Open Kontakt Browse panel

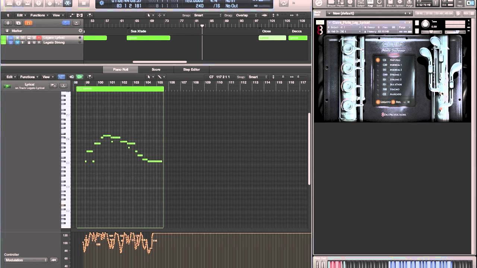(331, 4)
